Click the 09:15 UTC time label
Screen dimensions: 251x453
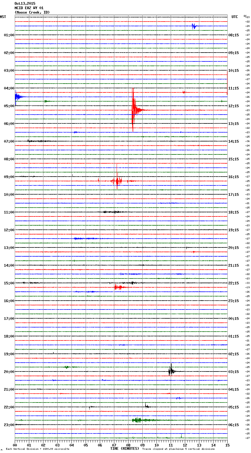pos(234,53)
